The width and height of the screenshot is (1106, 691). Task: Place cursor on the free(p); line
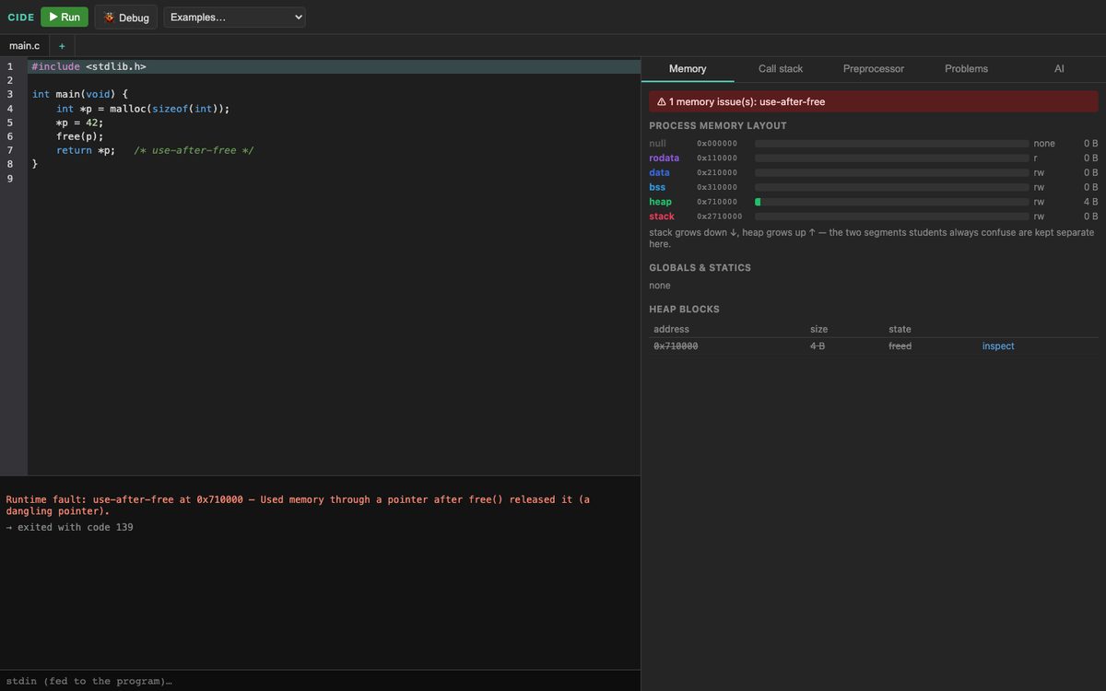(x=79, y=136)
